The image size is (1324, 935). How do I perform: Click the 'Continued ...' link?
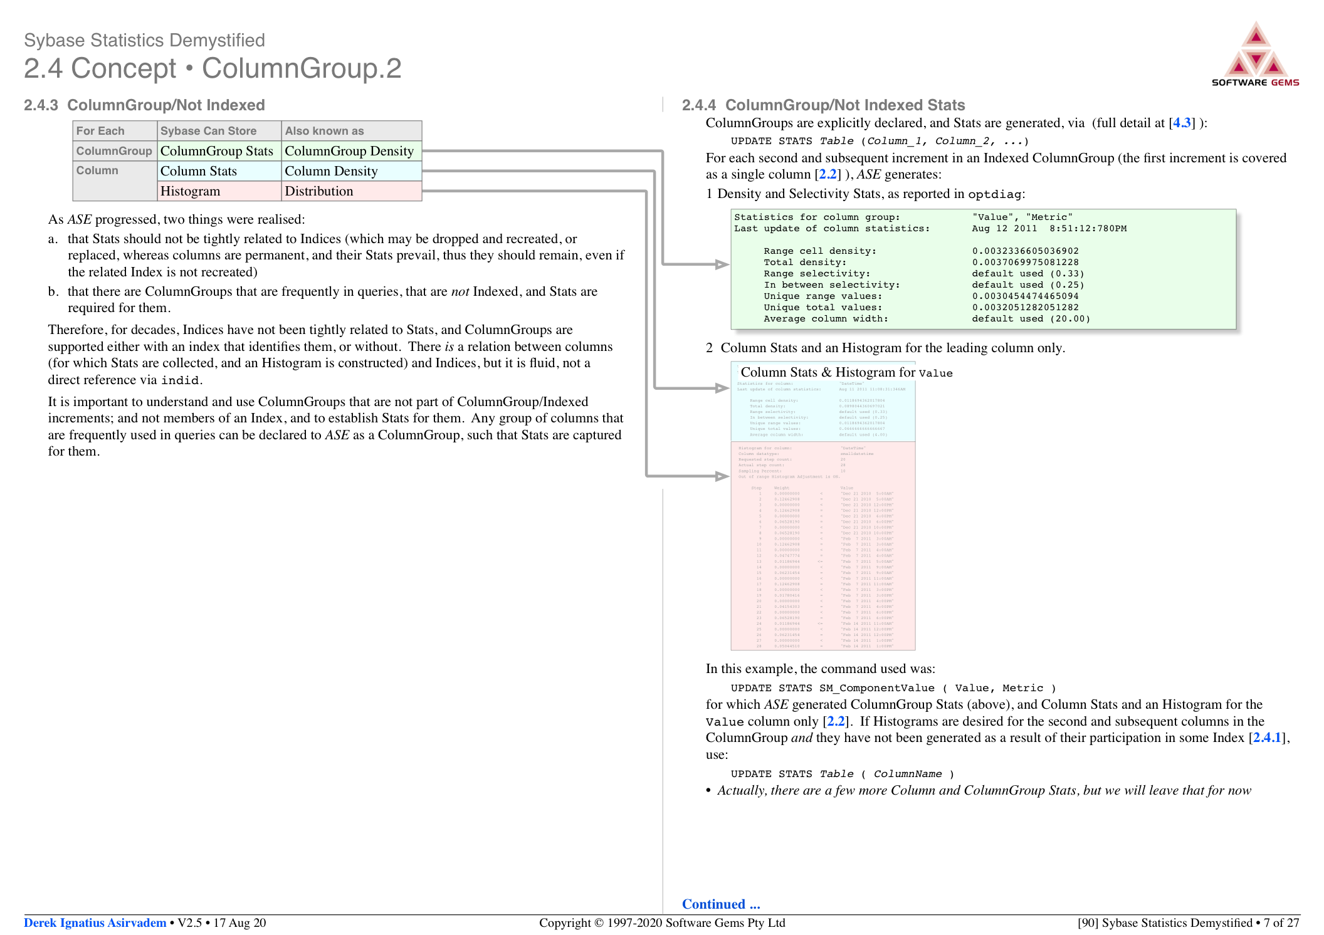(x=721, y=904)
